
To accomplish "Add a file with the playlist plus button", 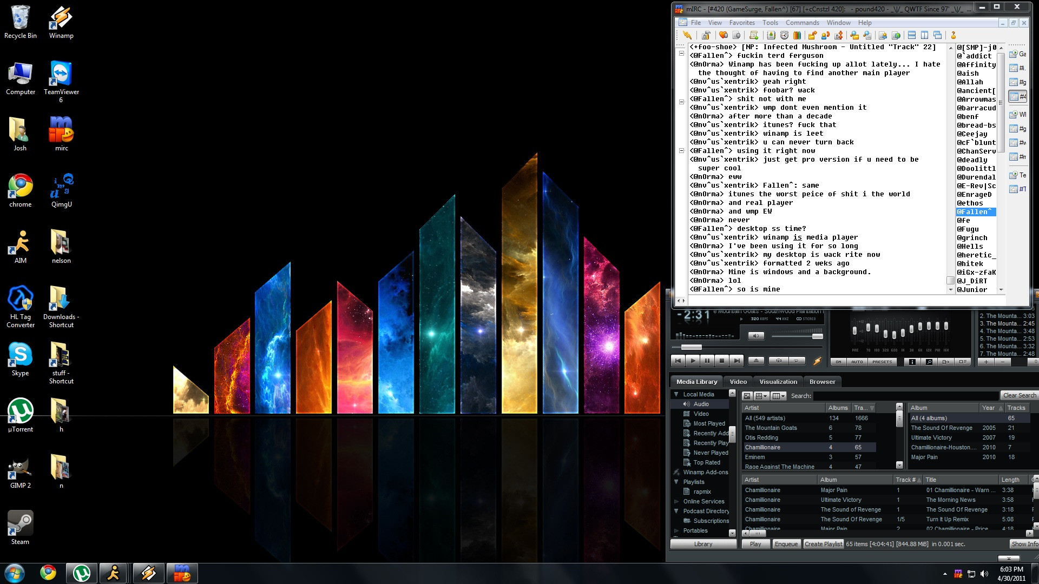I will pos(986,362).
